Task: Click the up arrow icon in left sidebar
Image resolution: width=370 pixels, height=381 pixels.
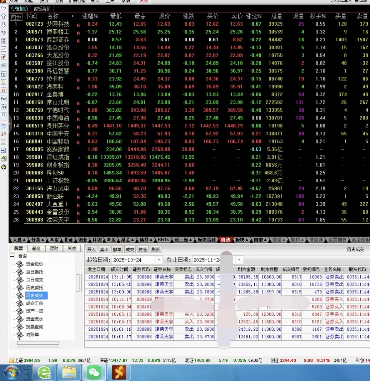Action: coord(4,16)
